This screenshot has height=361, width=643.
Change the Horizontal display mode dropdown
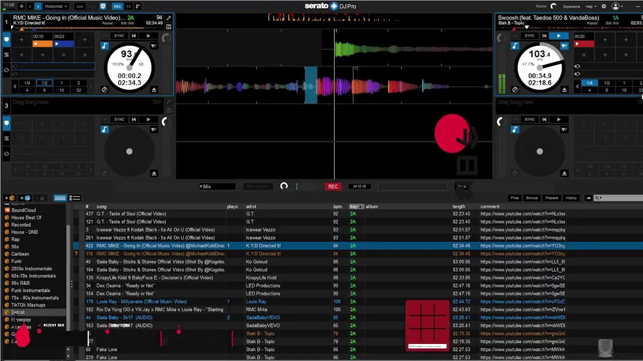[55, 7]
